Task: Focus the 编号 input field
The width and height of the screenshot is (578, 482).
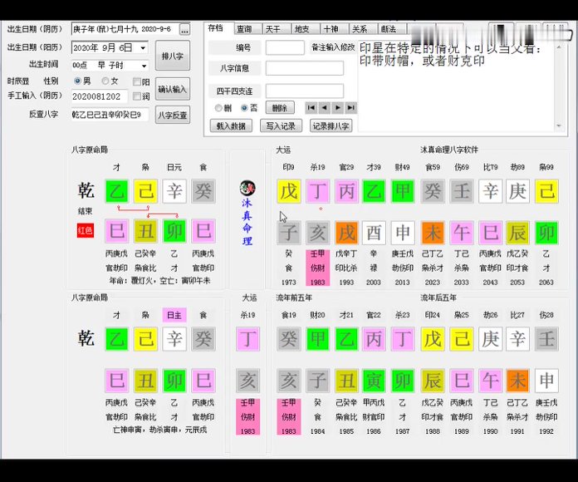Action: coord(285,47)
